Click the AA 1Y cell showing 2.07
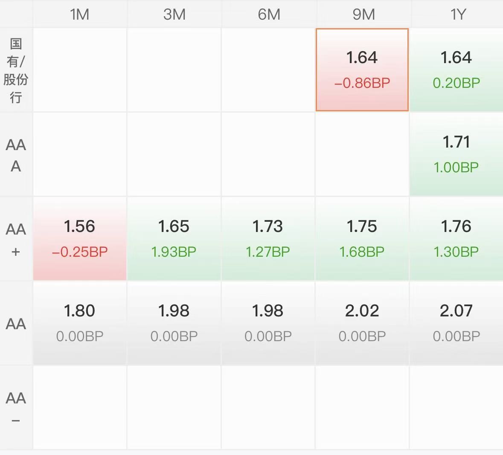Image resolution: width=503 pixels, height=455 pixels. click(456, 323)
